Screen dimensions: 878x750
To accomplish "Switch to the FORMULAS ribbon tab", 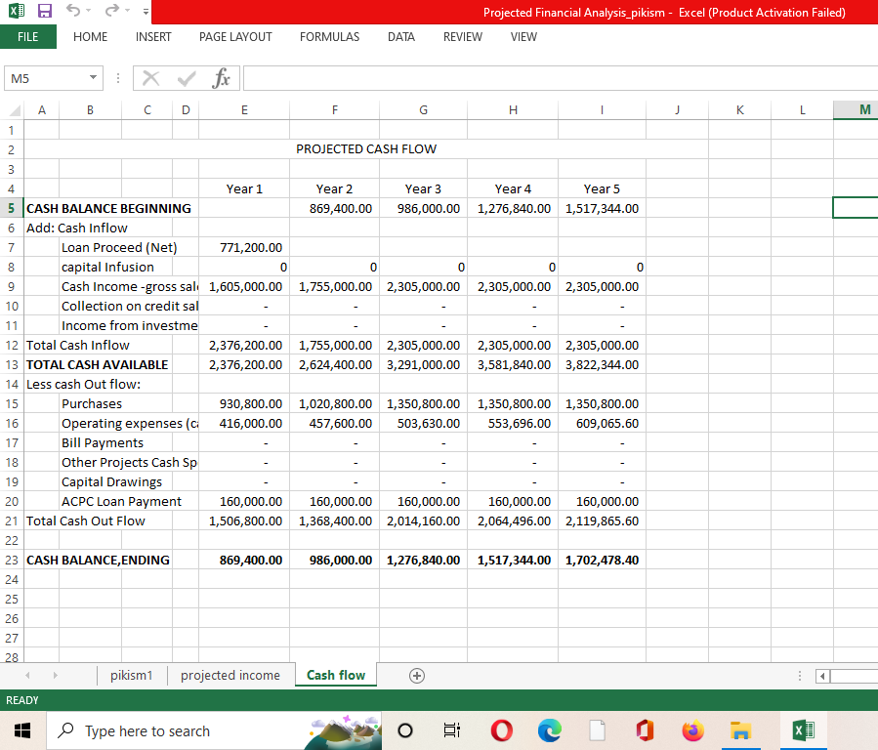I will click(329, 36).
